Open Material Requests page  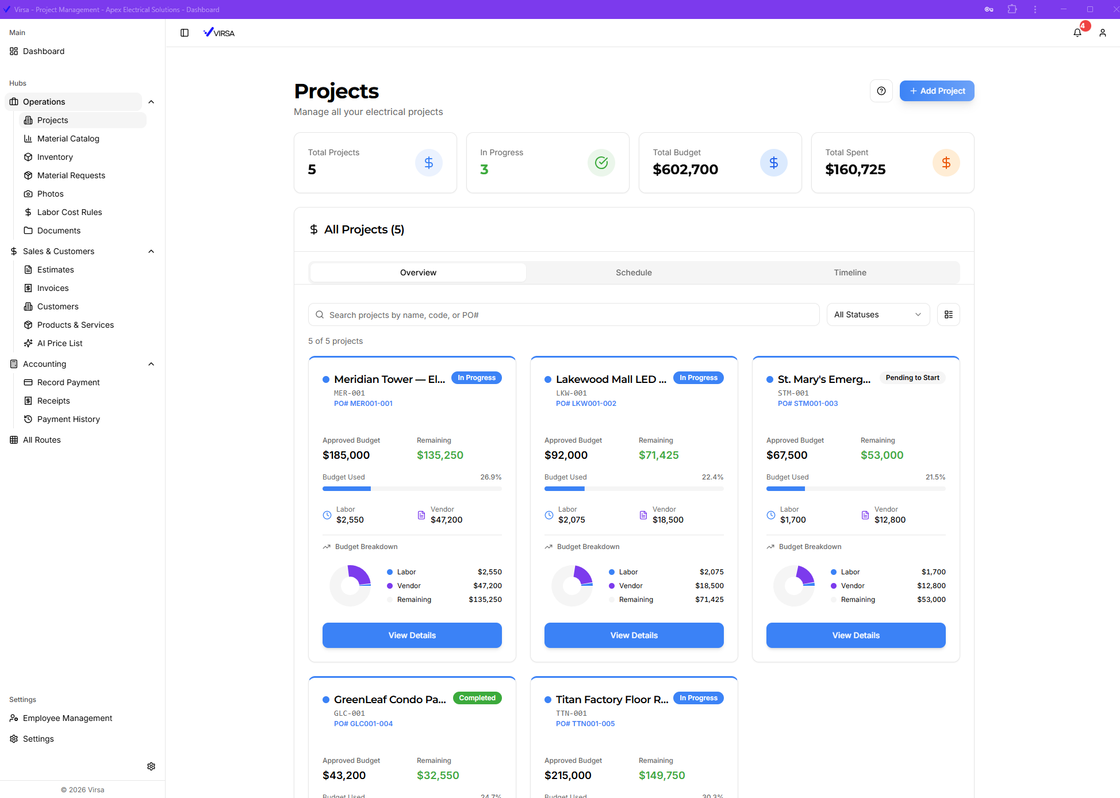(71, 175)
